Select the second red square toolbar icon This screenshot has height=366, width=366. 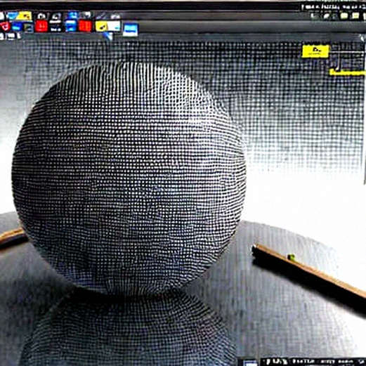[x=85, y=26]
